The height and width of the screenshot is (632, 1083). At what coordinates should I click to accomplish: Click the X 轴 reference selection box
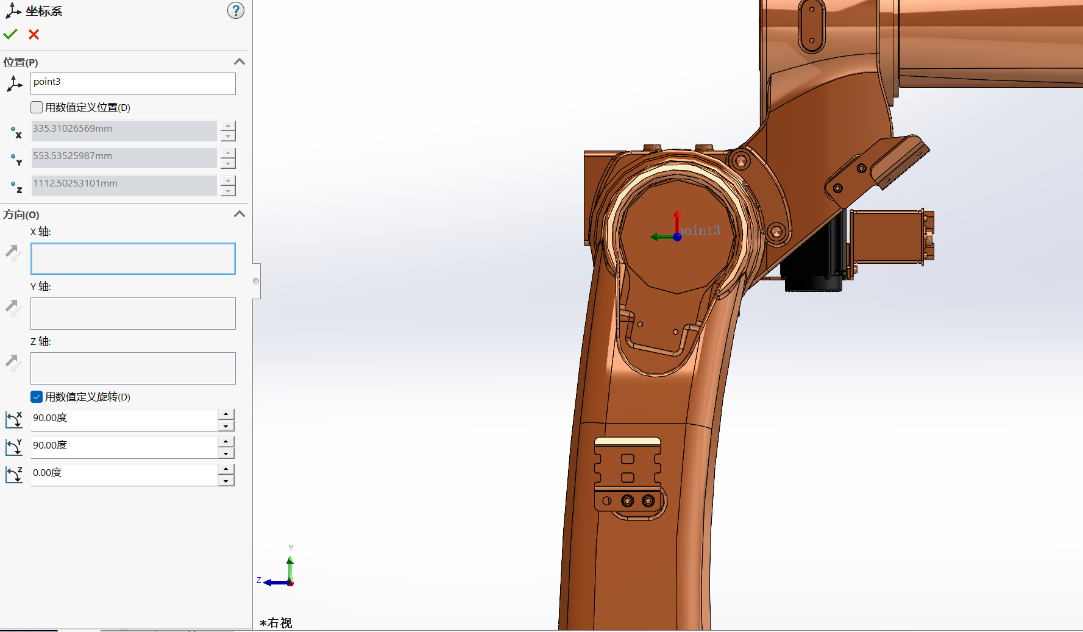click(x=133, y=258)
